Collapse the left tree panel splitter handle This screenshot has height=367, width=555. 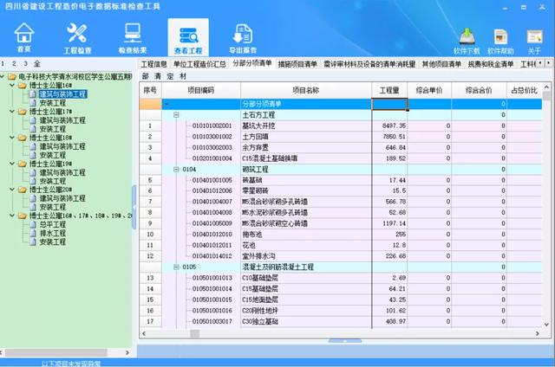134,207
